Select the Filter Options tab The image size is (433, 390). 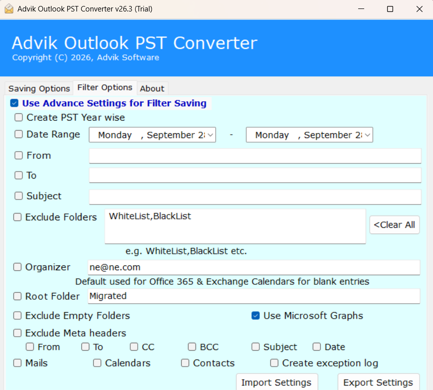pyautogui.click(x=105, y=87)
